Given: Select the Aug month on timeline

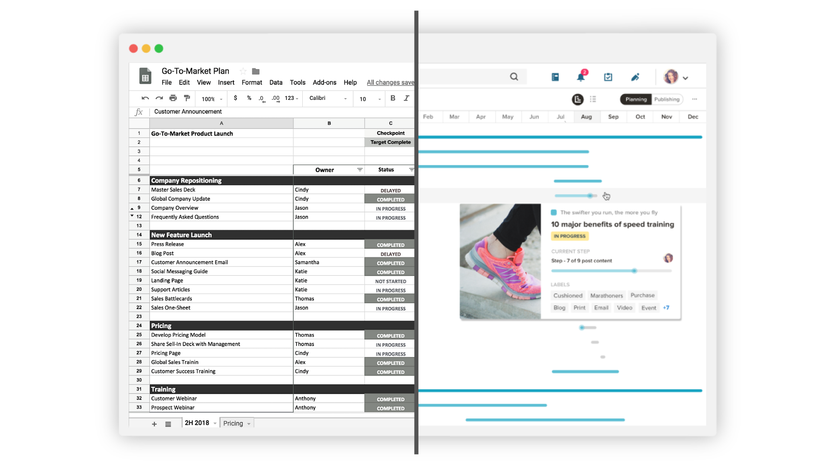Looking at the screenshot, I should pos(586,117).
